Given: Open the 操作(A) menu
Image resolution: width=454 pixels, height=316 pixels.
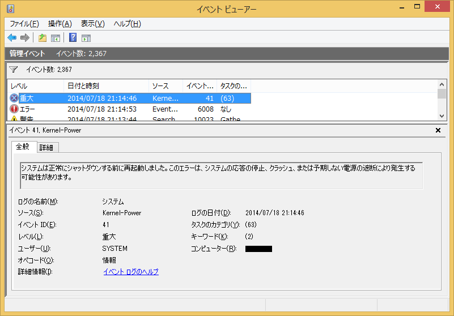Looking at the screenshot, I should point(60,24).
